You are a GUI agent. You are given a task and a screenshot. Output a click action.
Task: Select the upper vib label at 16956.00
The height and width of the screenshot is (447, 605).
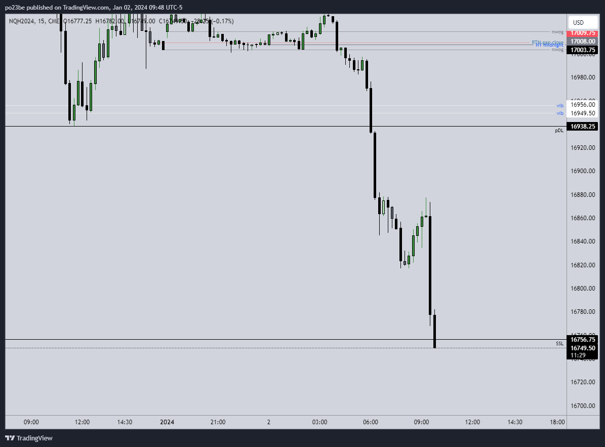(x=560, y=106)
